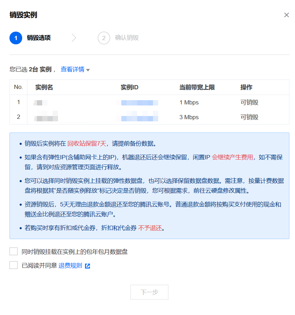Open the 查看详情 link
The height and width of the screenshot is (315, 295).
(x=72, y=70)
